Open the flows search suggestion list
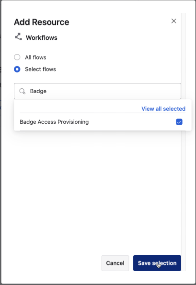 click(x=98, y=91)
